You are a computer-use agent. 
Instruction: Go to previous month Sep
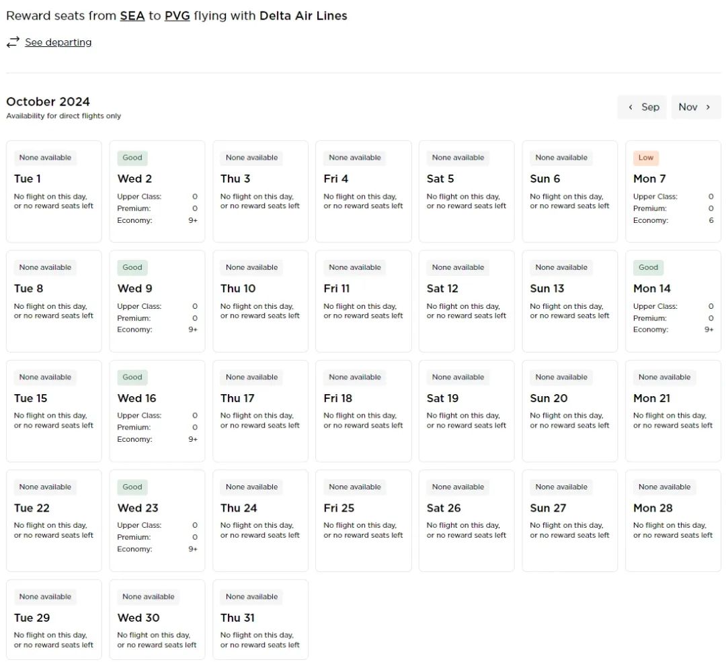coord(642,107)
